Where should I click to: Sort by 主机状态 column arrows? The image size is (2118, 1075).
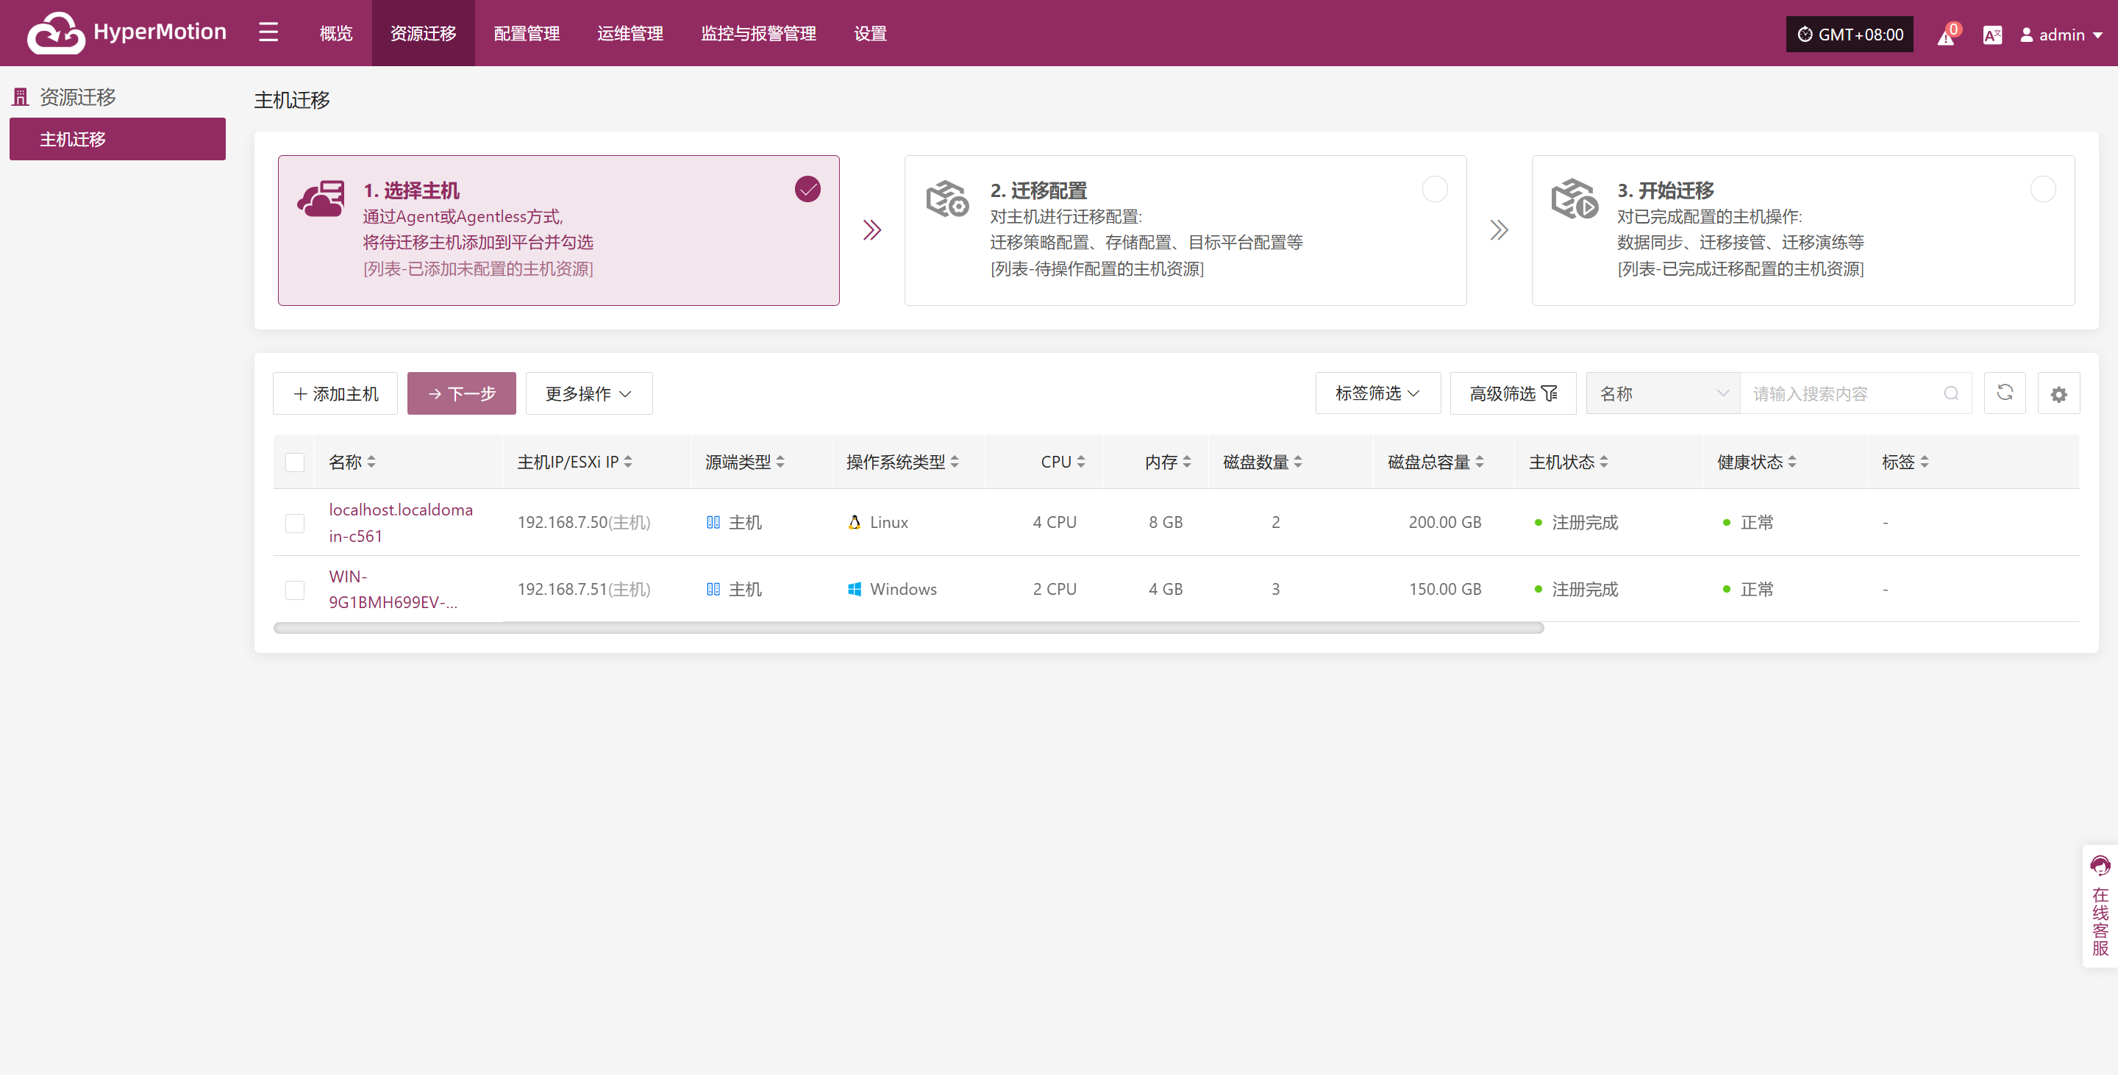[x=1604, y=462]
